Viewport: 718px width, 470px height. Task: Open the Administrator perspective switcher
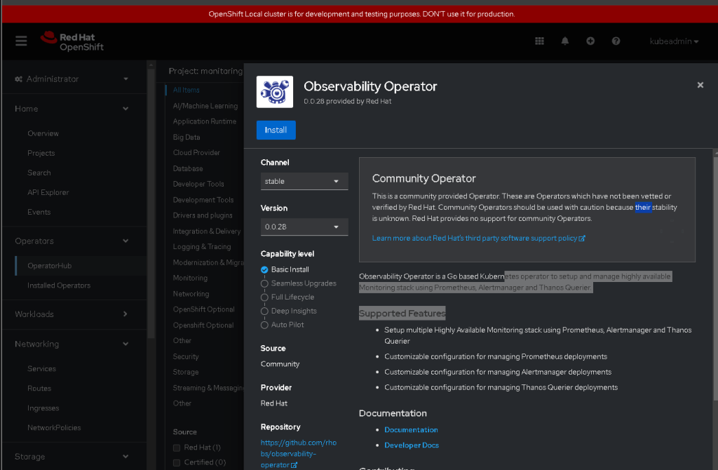click(72, 79)
